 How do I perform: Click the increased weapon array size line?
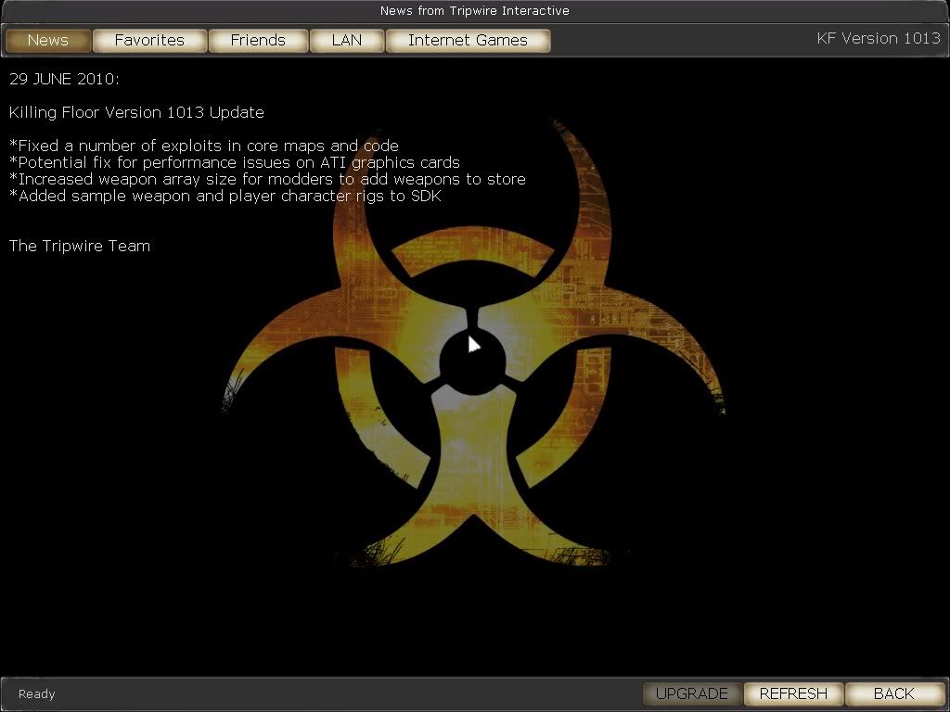coord(267,179)
